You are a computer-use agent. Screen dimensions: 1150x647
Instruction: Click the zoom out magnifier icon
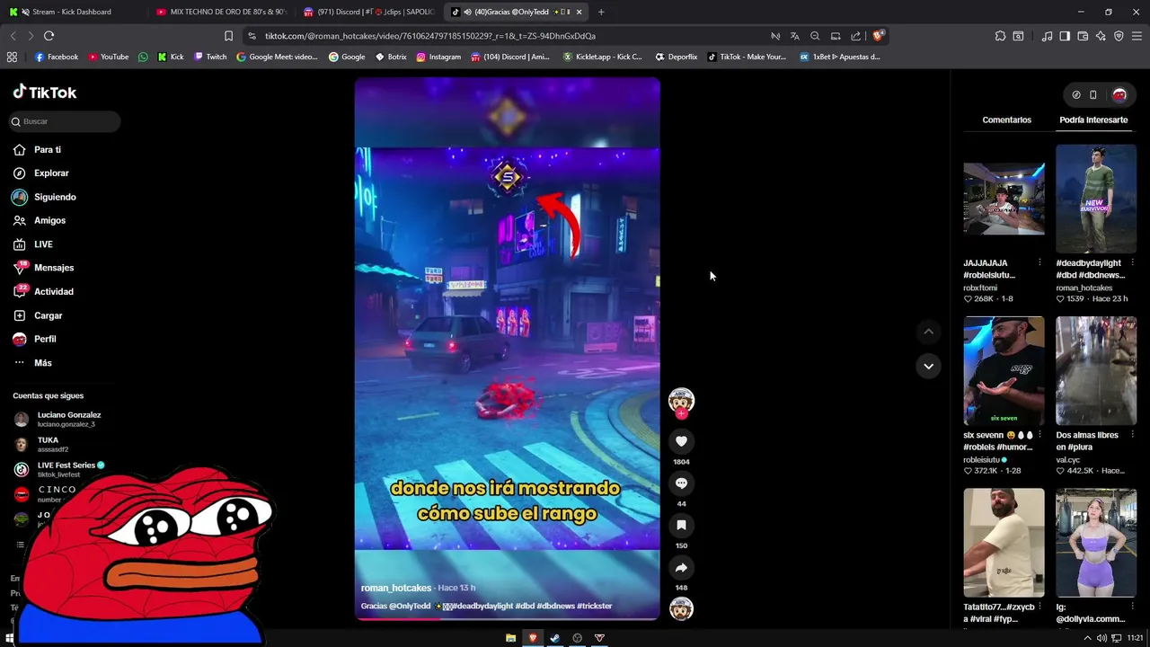(815, 36)
